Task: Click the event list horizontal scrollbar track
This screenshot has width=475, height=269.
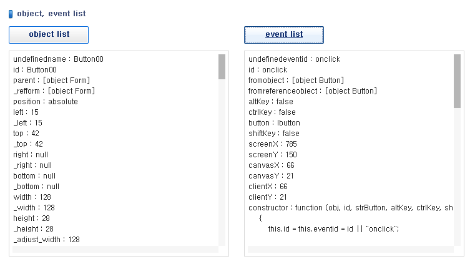Action: (x=351, y=249)
